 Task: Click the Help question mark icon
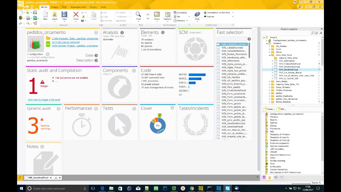(197, 14)
